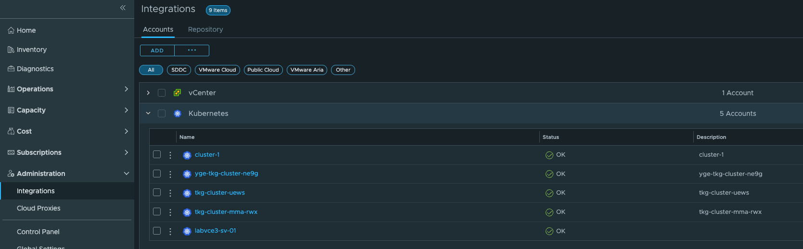Image resolution: width=803 pixels, height=249 pixels.
Task: Expand the Operations menu chevron
Action: coord(126,89)
